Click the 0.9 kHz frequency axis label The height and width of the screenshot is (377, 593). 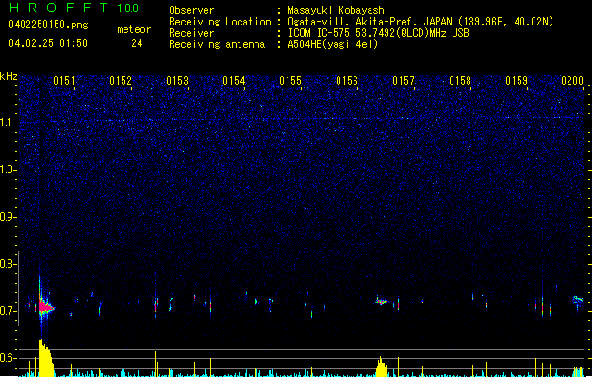8,217
